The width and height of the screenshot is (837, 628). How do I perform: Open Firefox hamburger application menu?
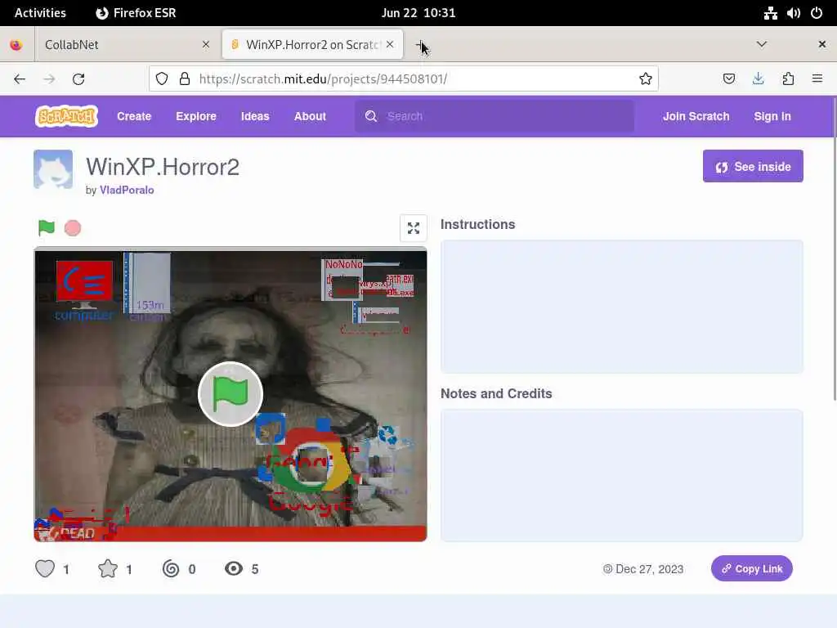[x=817, y=79]
